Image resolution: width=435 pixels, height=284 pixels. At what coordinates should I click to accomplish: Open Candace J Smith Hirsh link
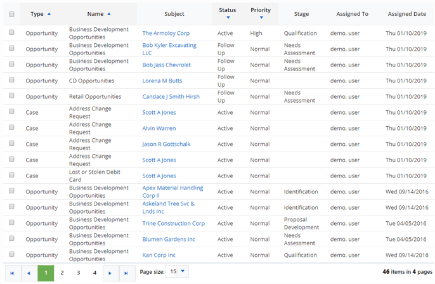(x=171, y=96)
